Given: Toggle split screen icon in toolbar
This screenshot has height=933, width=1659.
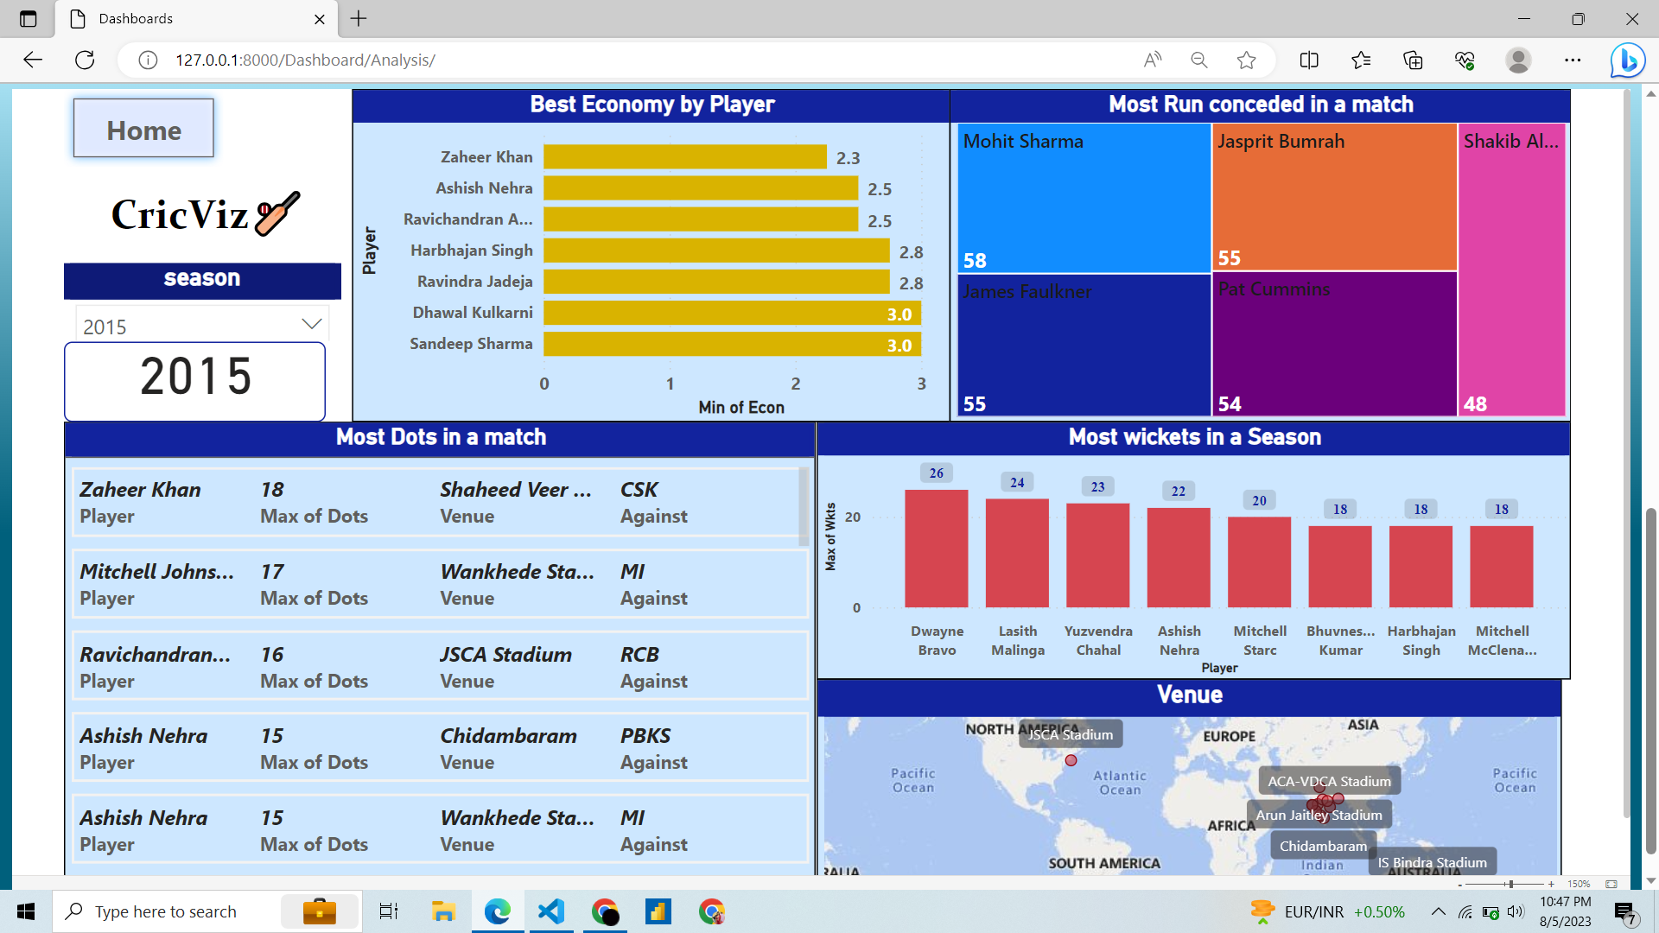Looking at the screenshot, I should (x=1309, y=60).
